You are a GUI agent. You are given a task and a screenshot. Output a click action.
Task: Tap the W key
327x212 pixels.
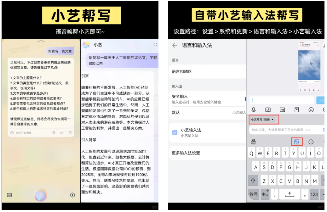pos(260,153)
